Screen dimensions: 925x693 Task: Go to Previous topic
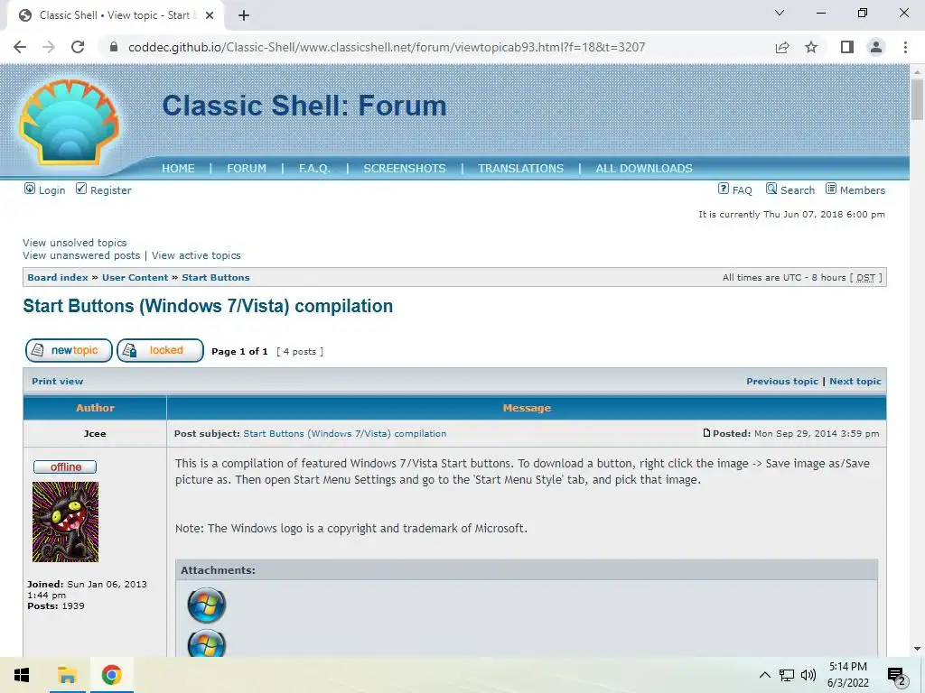pyautogui.click(x=782, y=382)
